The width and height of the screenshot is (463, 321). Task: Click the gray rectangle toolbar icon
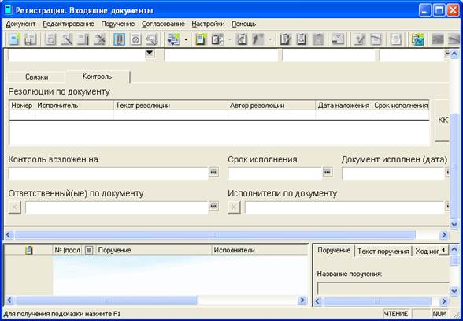(437, 39)
